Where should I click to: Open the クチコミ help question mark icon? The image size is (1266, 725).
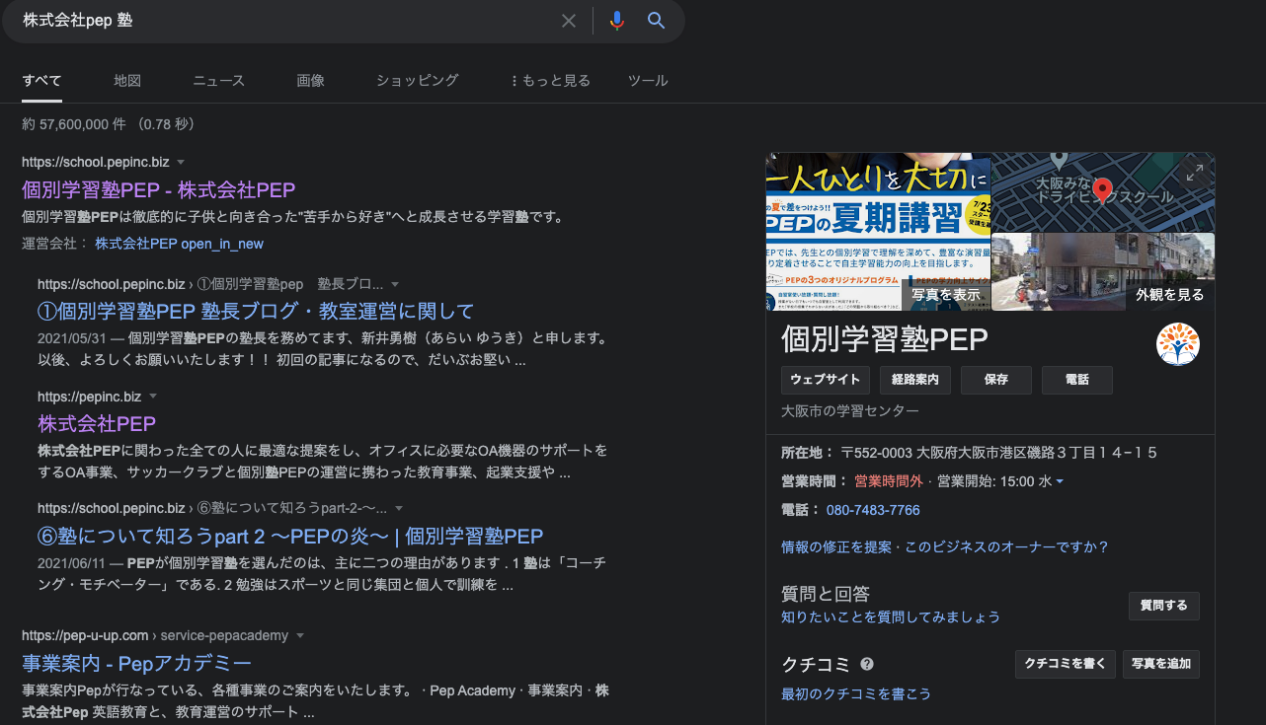pos(867,664)
